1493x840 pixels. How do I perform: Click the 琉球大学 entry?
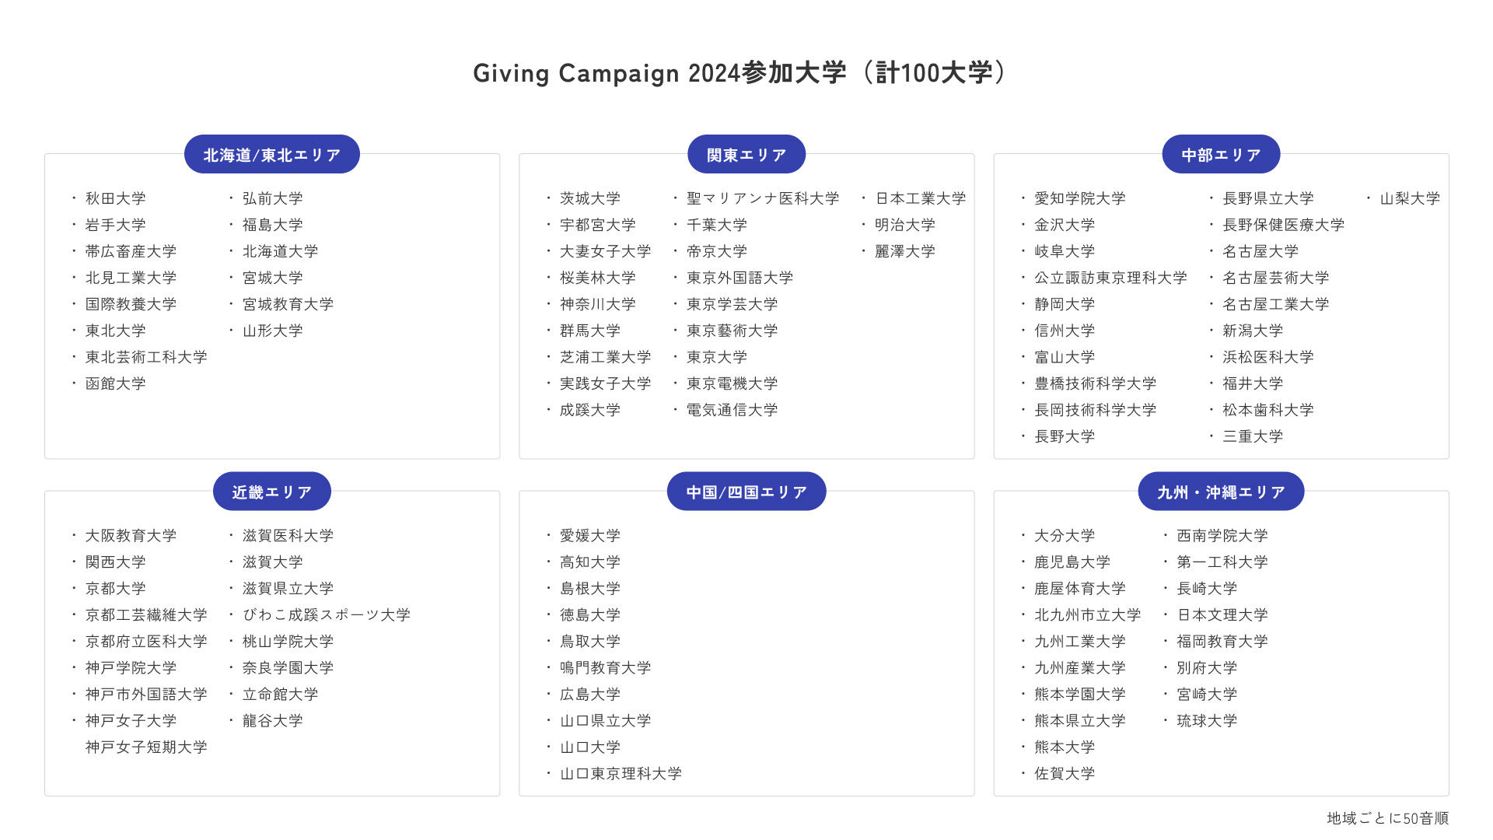click(x=1206, y=720)
